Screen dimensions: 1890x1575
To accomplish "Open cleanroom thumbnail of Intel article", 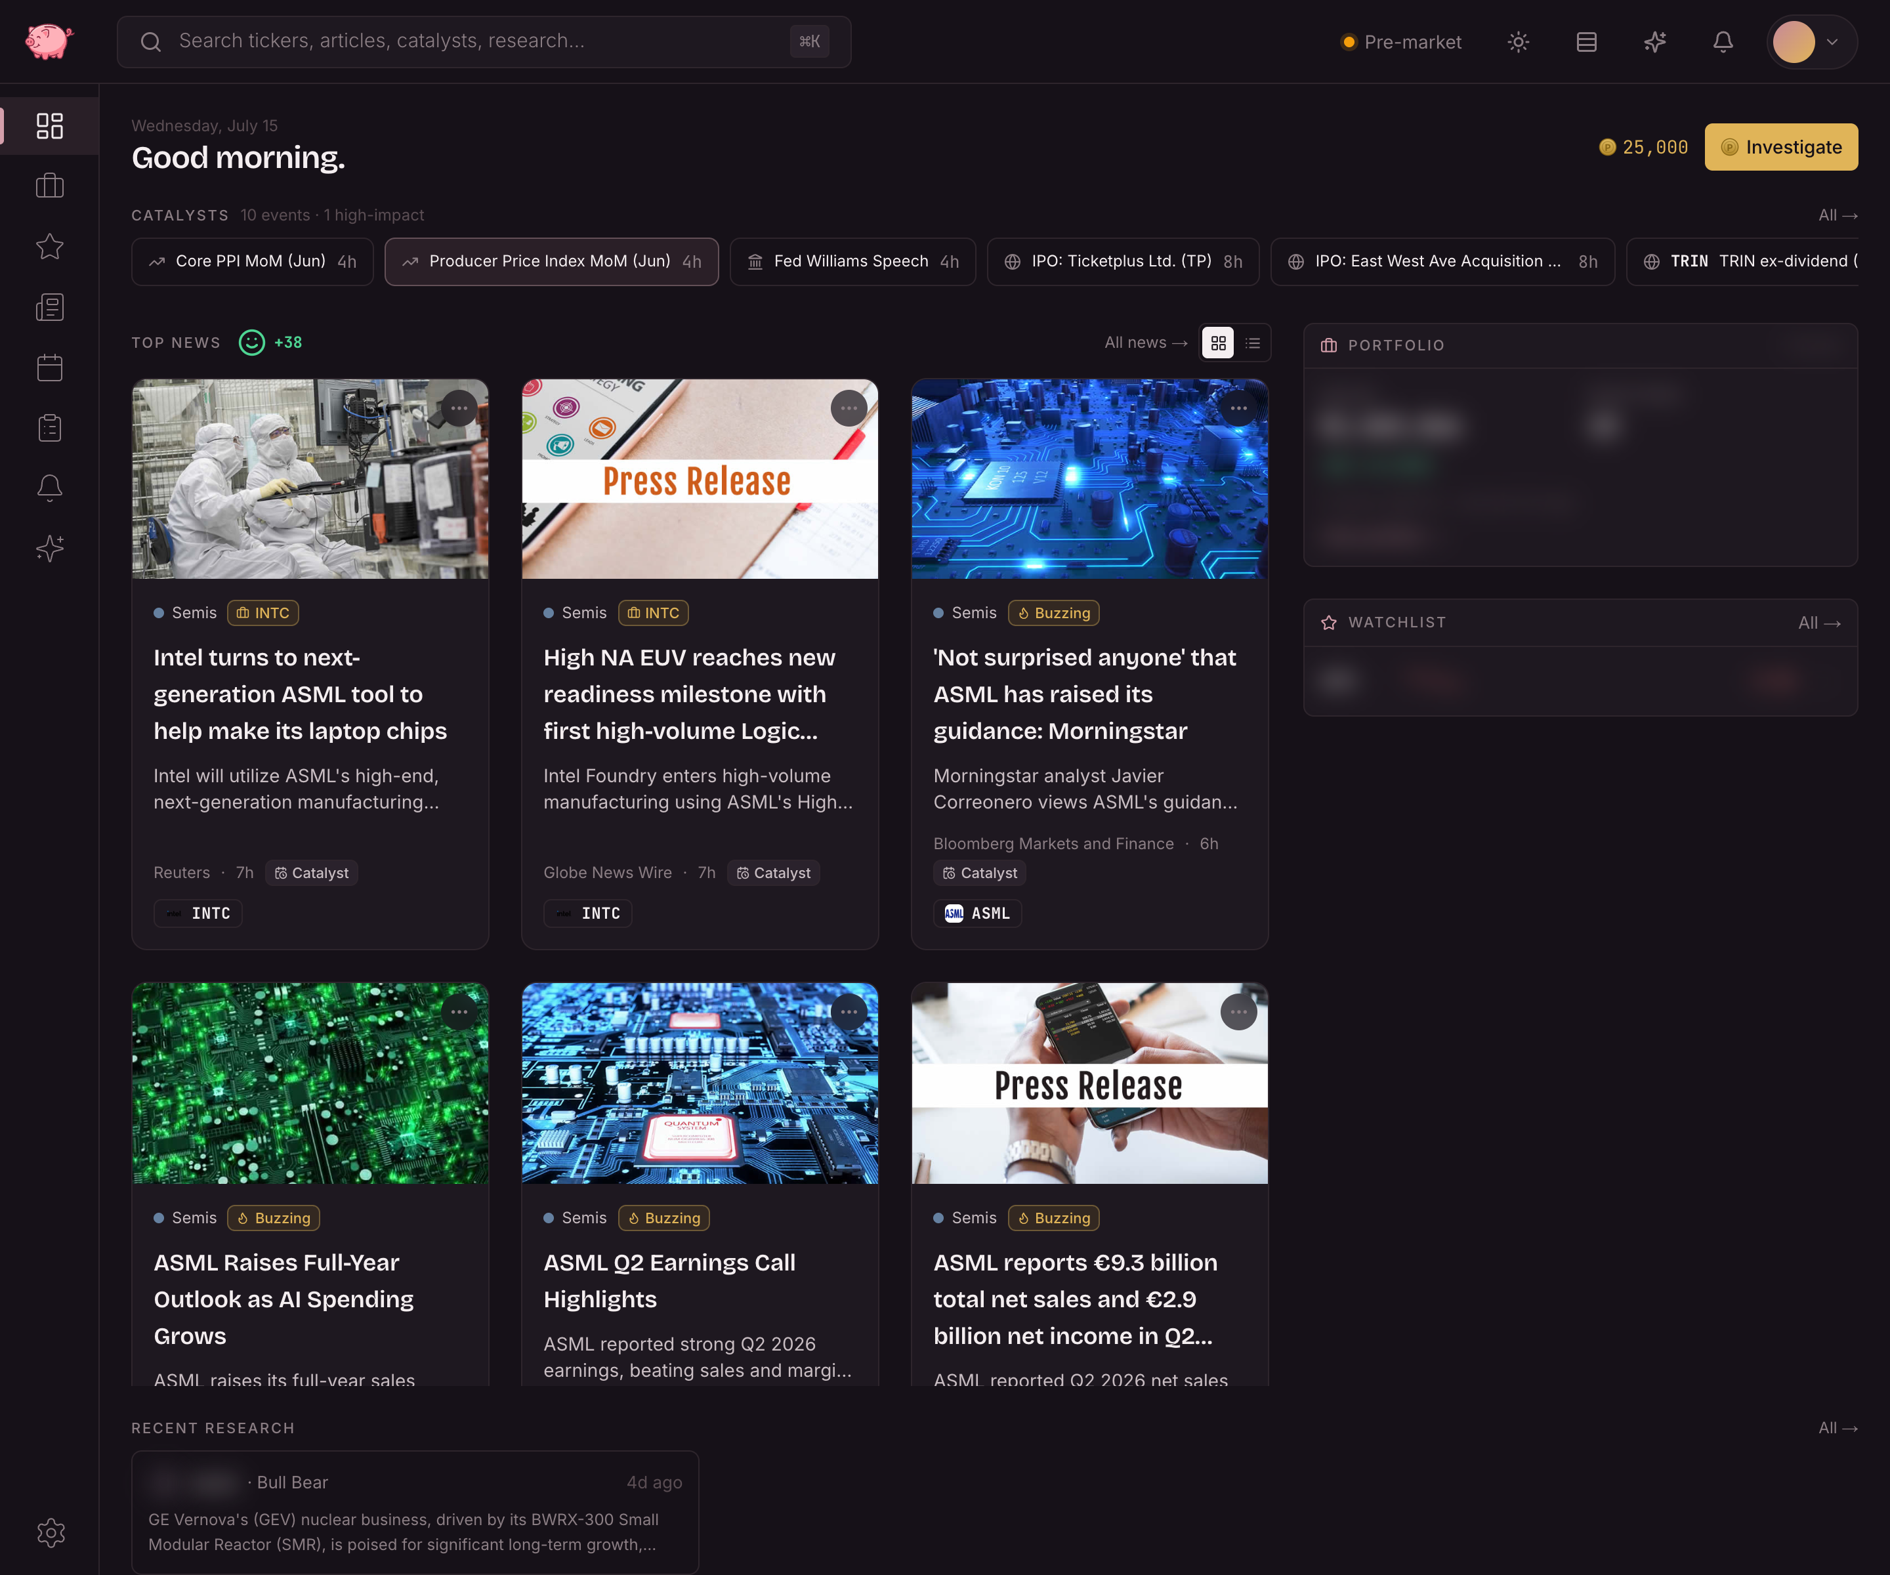I will tap(310, 479).
